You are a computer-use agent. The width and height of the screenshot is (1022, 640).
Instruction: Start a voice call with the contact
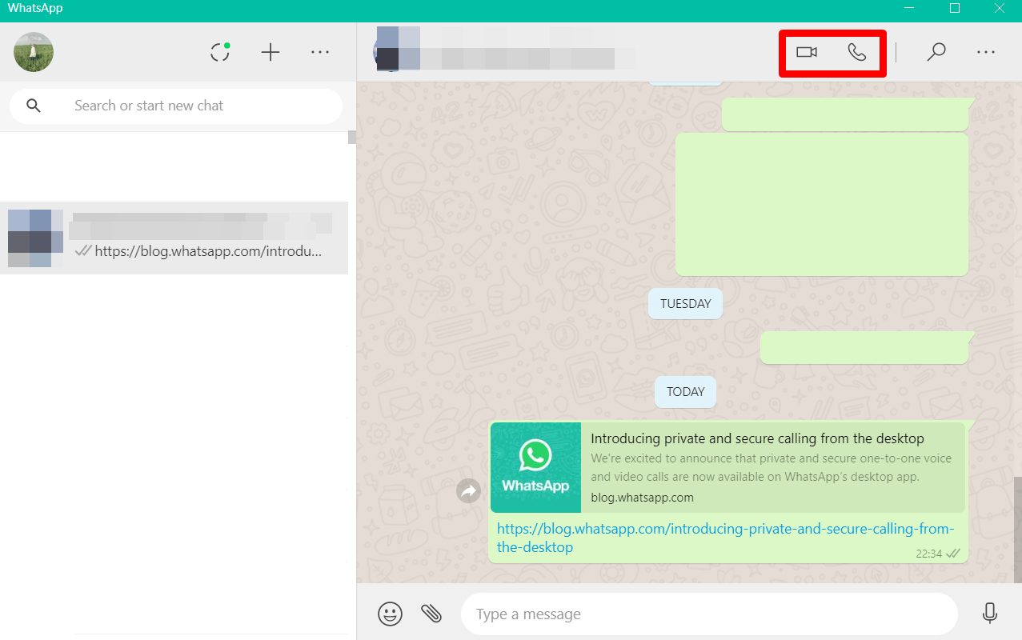tap(856, 52)
